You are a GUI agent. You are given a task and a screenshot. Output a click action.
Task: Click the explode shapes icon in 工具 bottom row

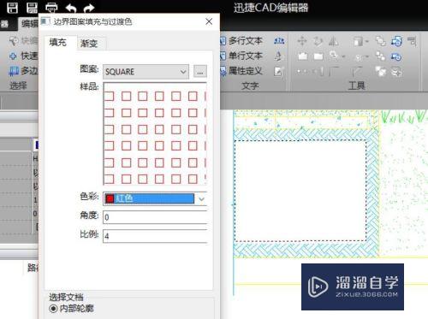click(381, 71)
